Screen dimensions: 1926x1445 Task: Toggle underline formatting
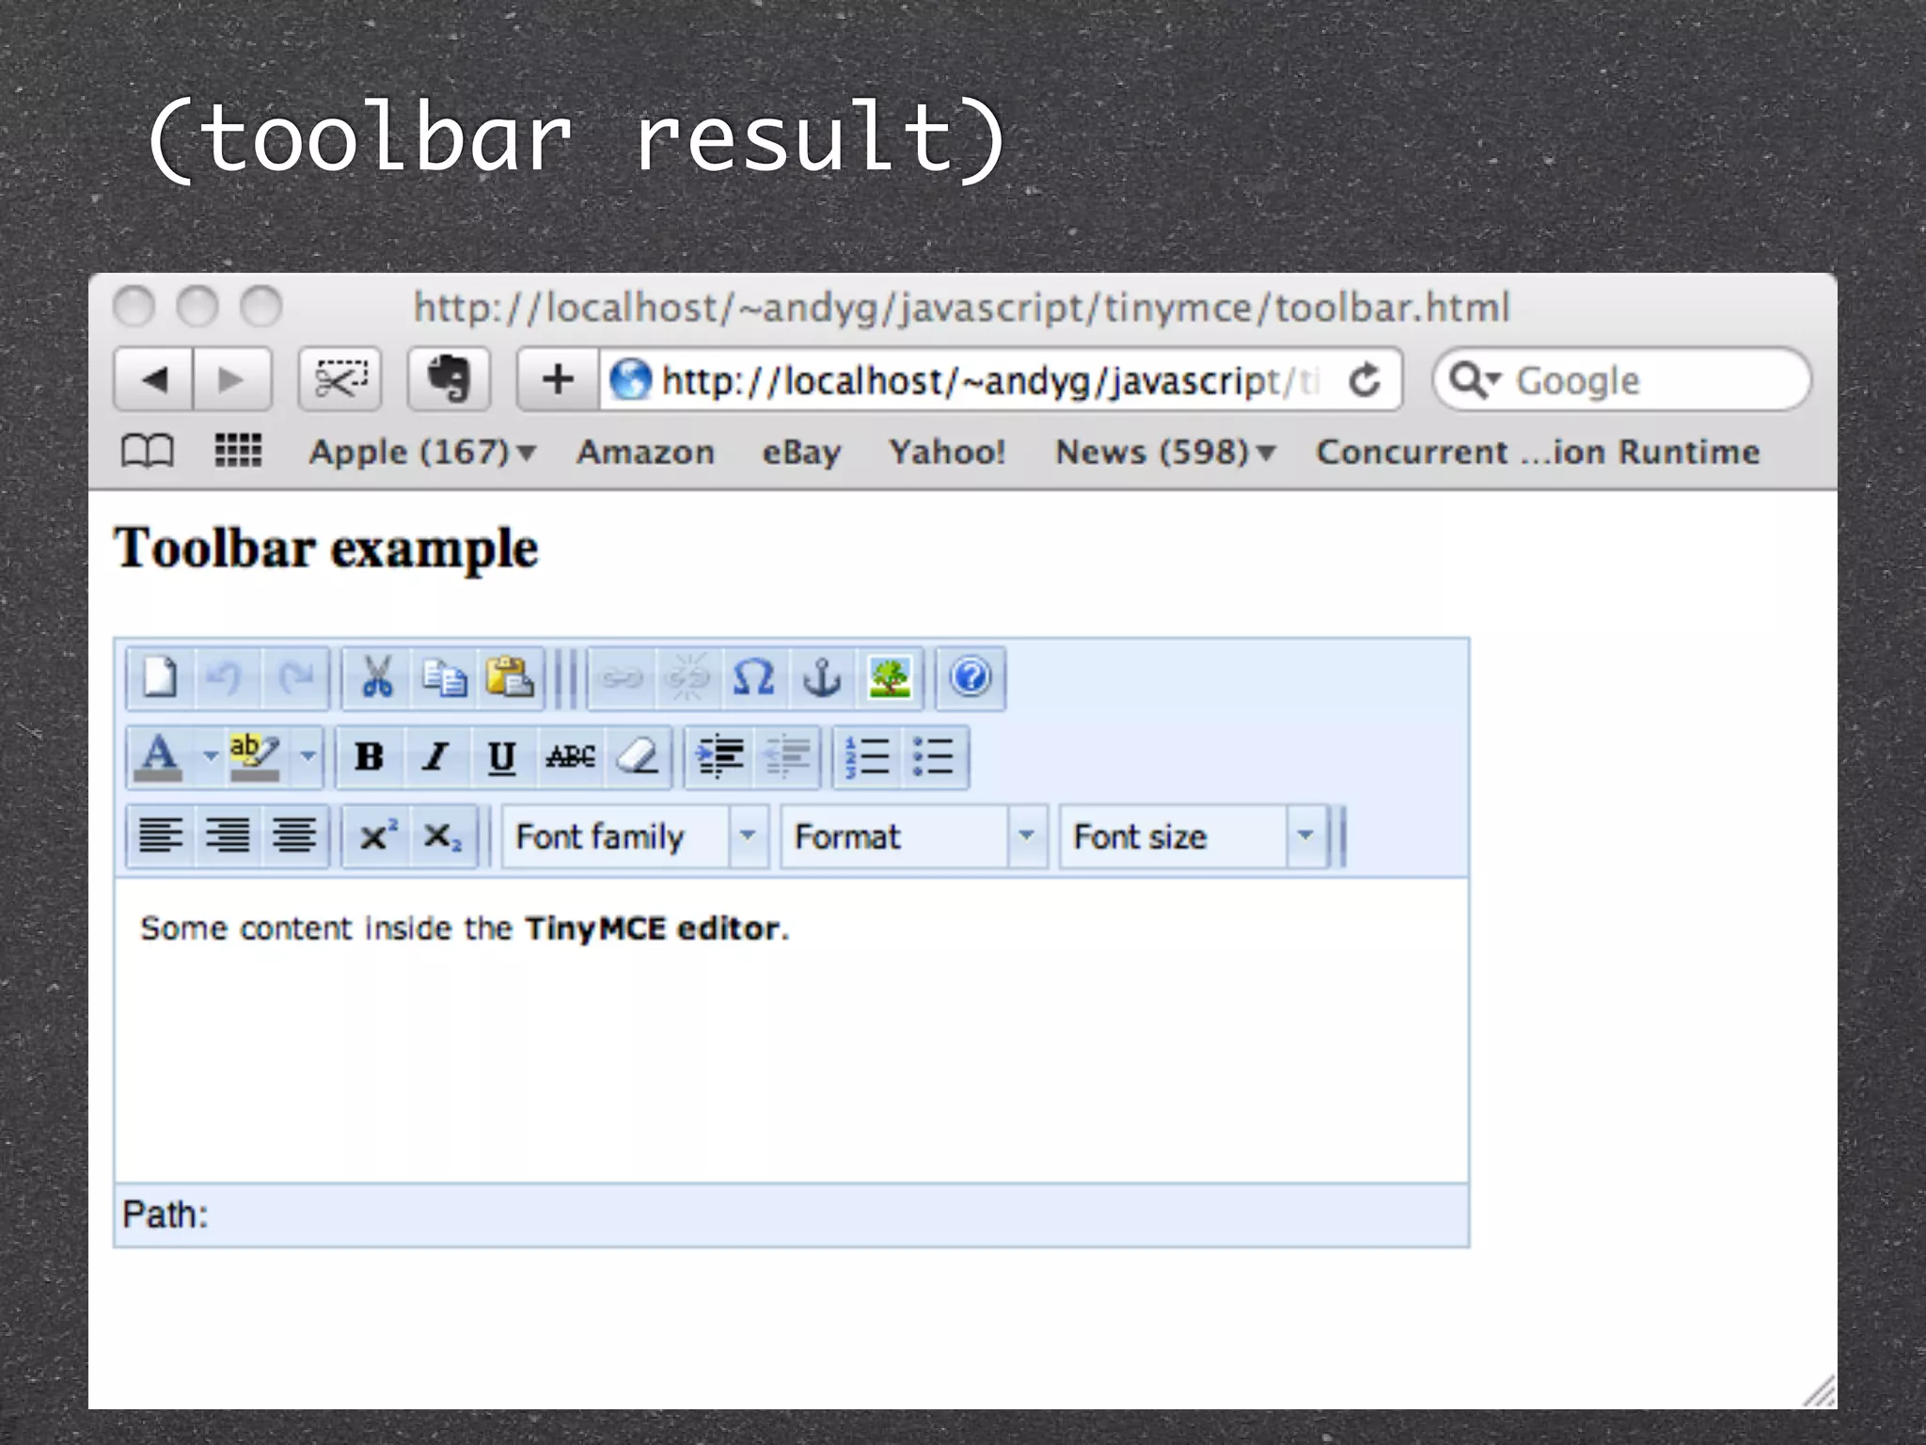click(x=503, y=756)
